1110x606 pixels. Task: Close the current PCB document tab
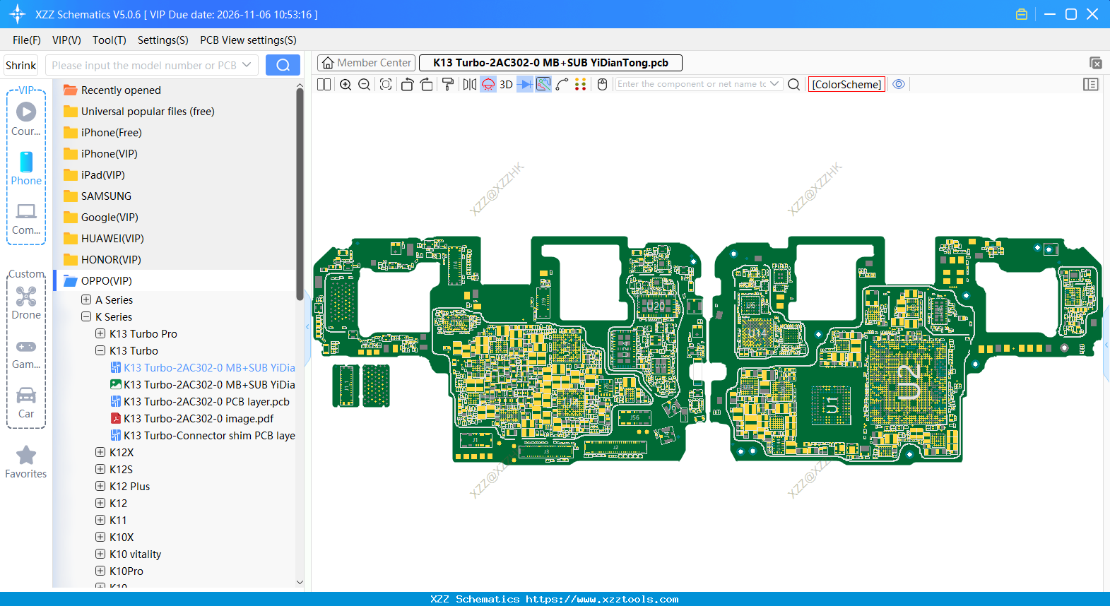pyautogui.click(x=1096, y=63)
